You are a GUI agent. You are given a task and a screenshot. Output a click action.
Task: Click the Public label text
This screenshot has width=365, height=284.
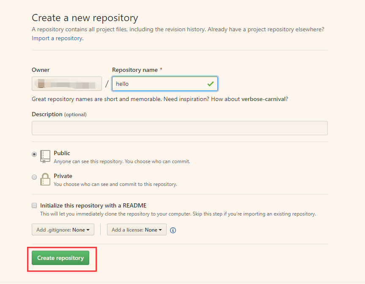click(x=62, y=153)
